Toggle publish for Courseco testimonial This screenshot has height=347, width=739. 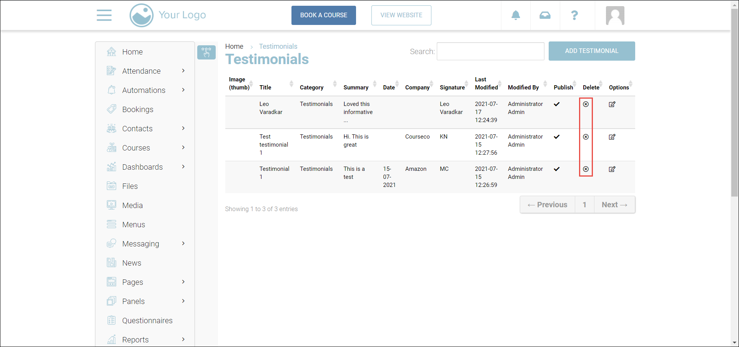(557, 137)
